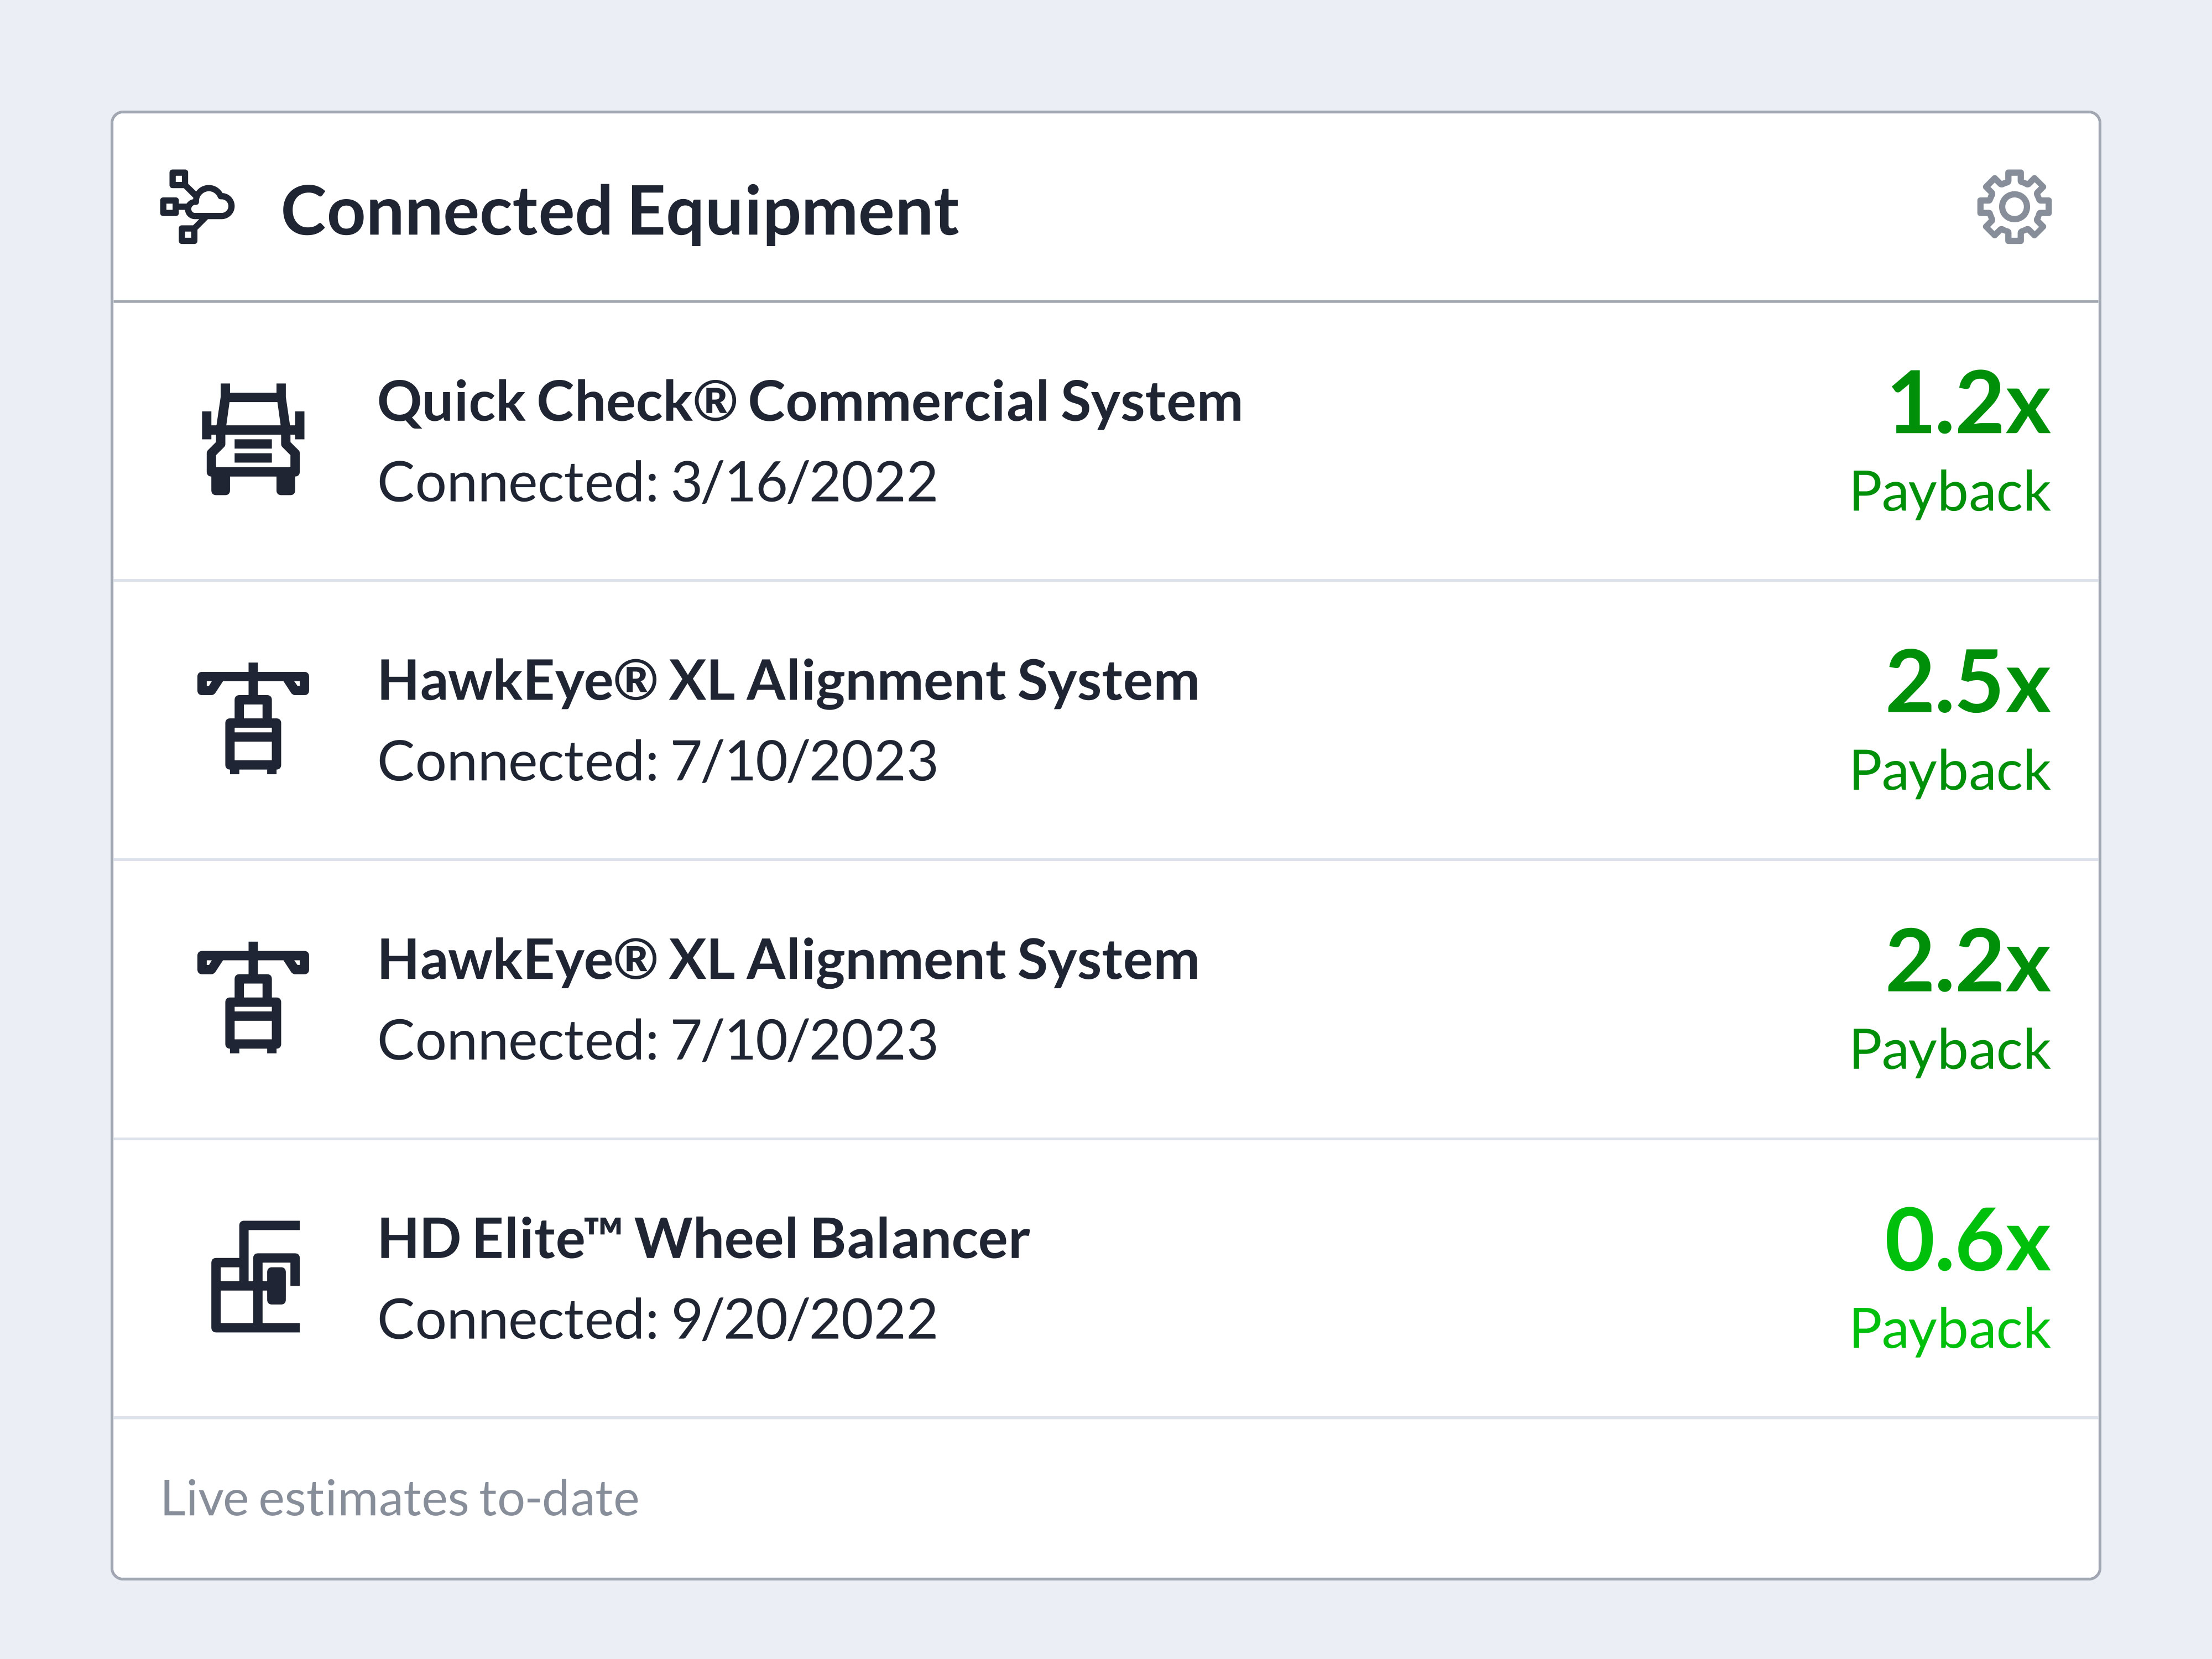Click the HD Elite wheel balancer icon
The image size is (2212, 1659).
coord(255,1276)
